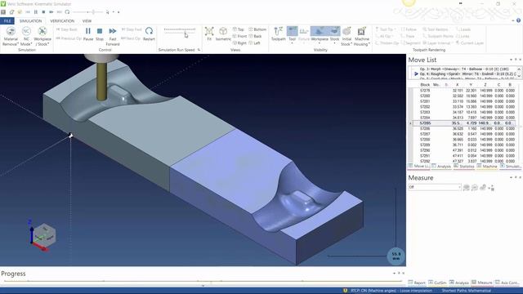The width and height of the screenshot is (523, 294).
Task: Pause the simulation in Control group
Action: [x=88, y=34]
